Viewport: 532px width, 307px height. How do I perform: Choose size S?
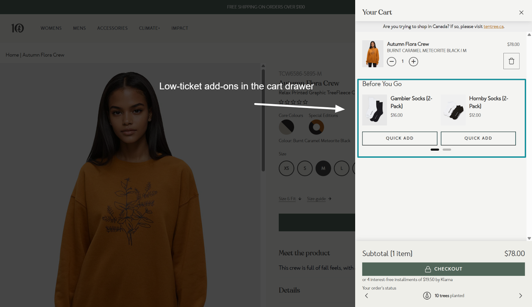(x=305, y=168)
